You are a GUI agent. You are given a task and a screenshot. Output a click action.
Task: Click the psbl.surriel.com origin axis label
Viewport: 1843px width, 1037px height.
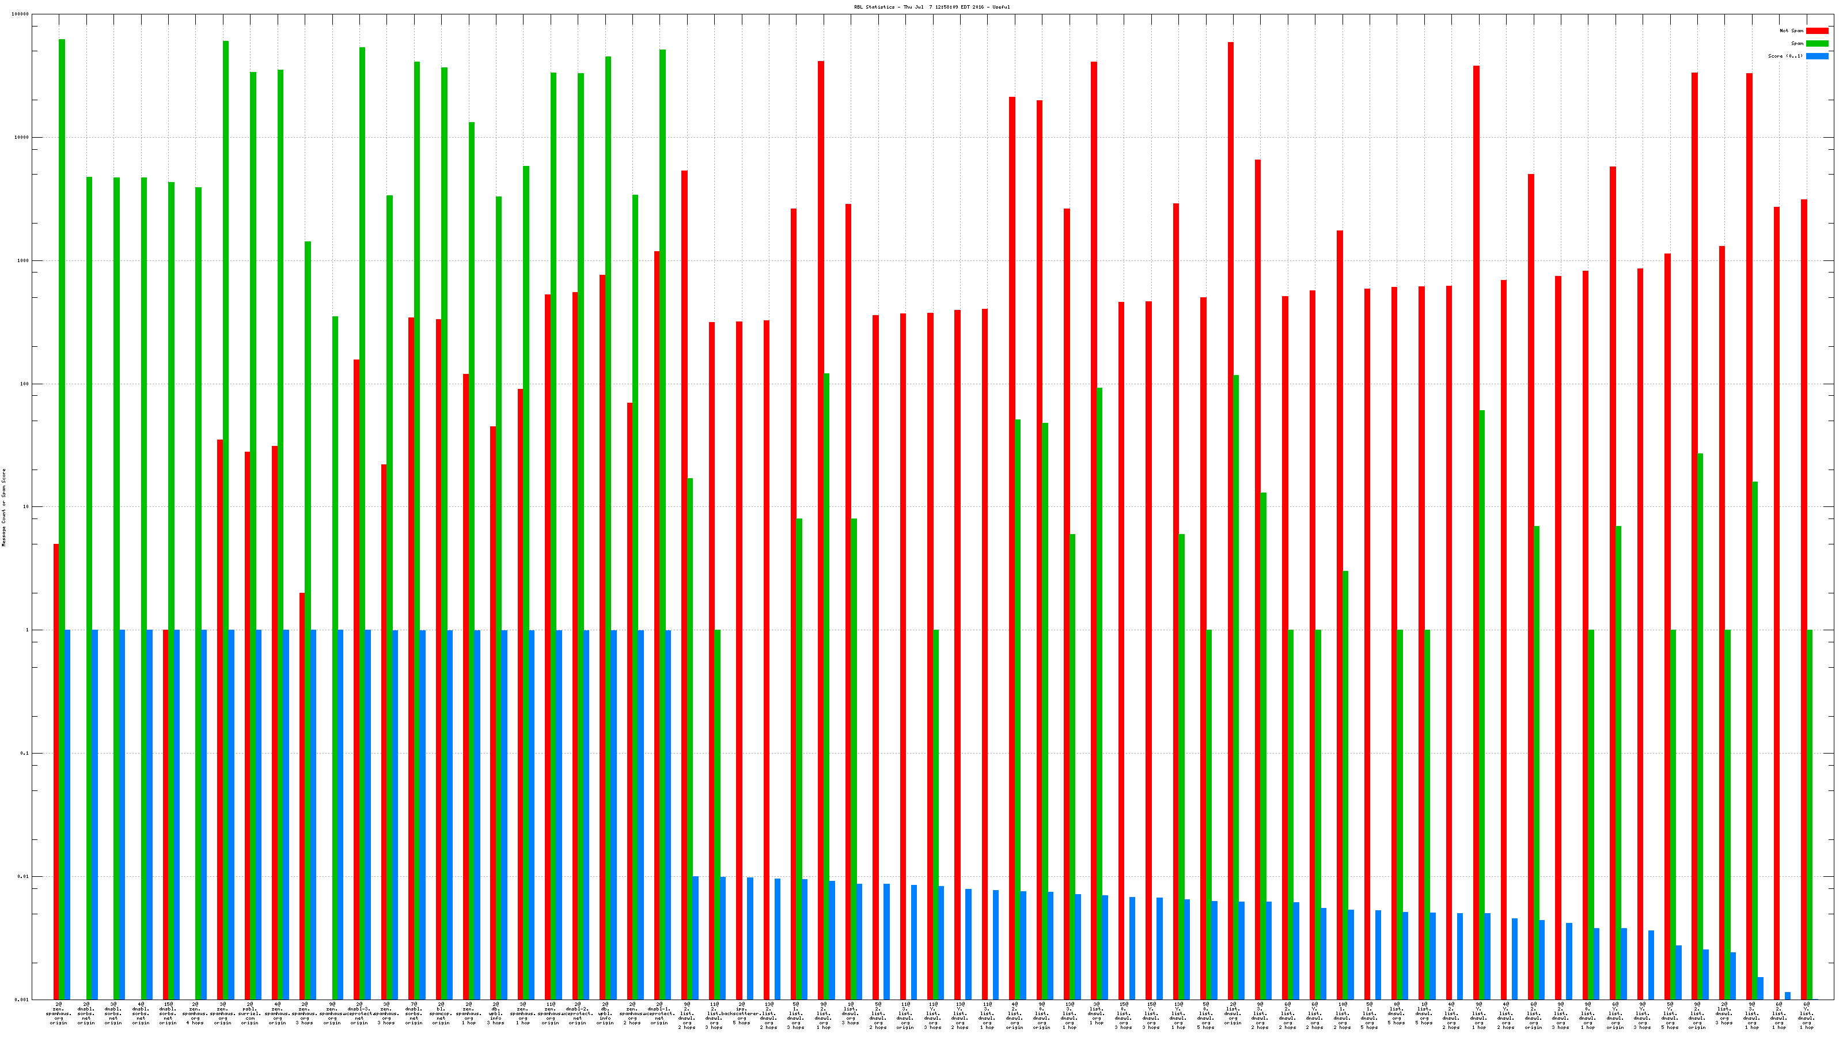[250, 1013]
